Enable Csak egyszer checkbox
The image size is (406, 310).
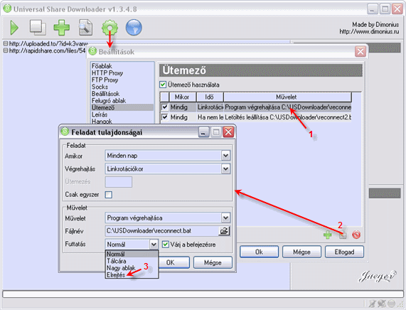109,195
